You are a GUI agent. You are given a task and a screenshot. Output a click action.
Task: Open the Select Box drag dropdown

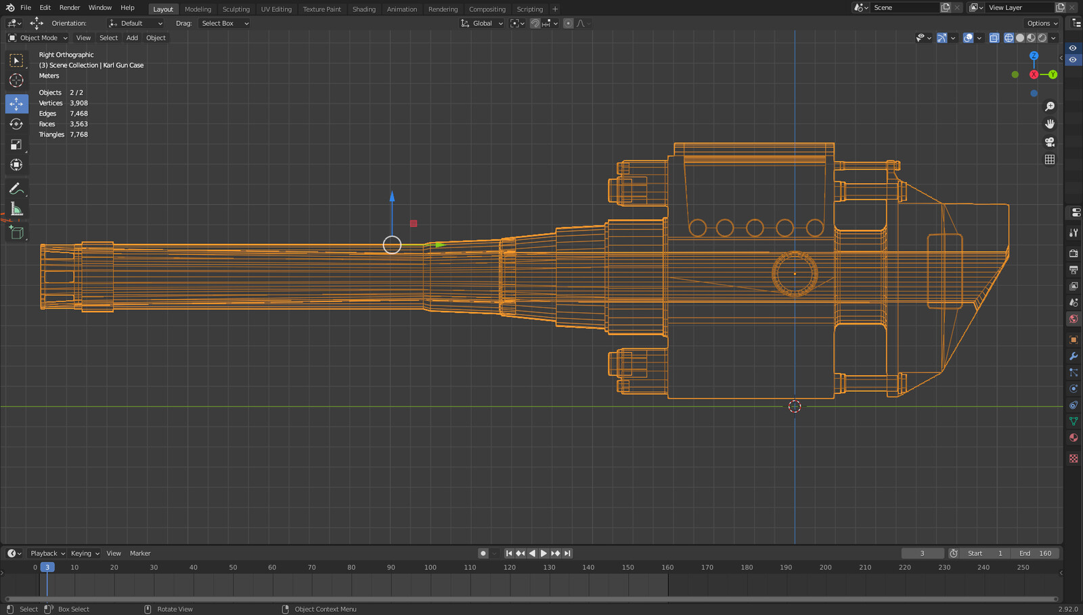pyautogui.click(x=225, y=23)
